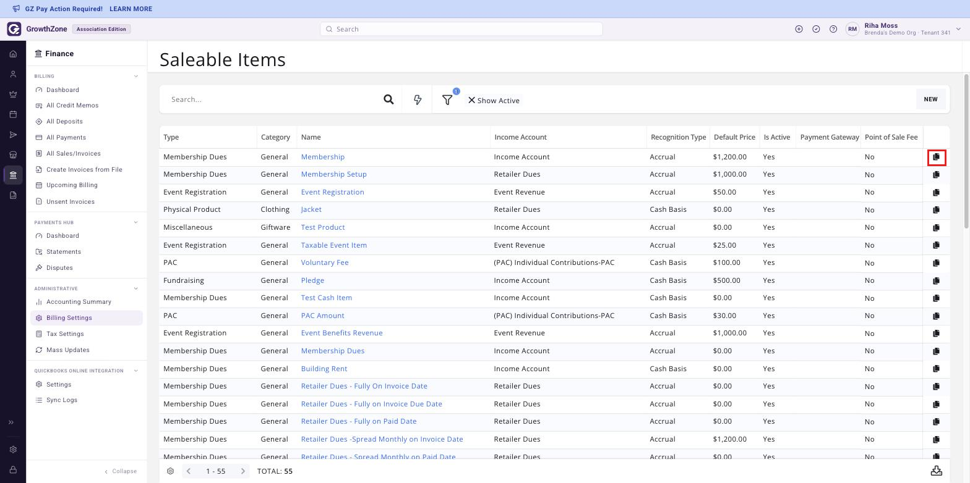Open Tax Settings
The height and width of the screenshot is (483, 970).
(x=65, y=334)
